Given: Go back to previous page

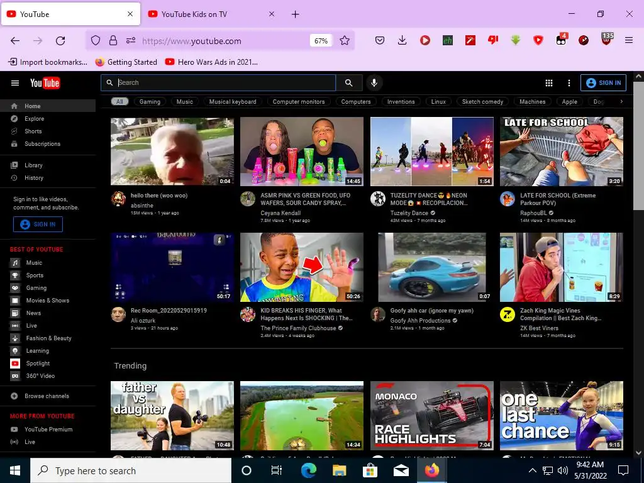Looking at the screenshot, I should [x=15, y=41].
